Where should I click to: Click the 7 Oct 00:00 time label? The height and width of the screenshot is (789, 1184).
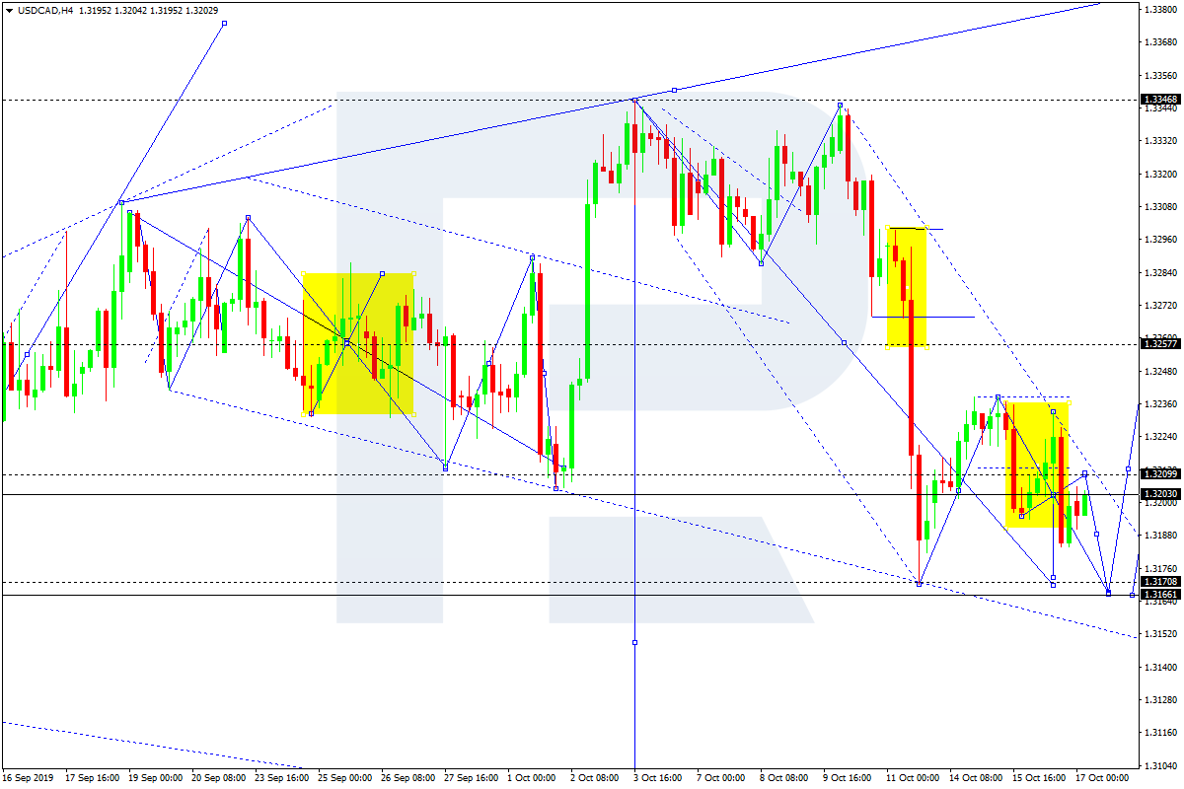click(723, 778)
